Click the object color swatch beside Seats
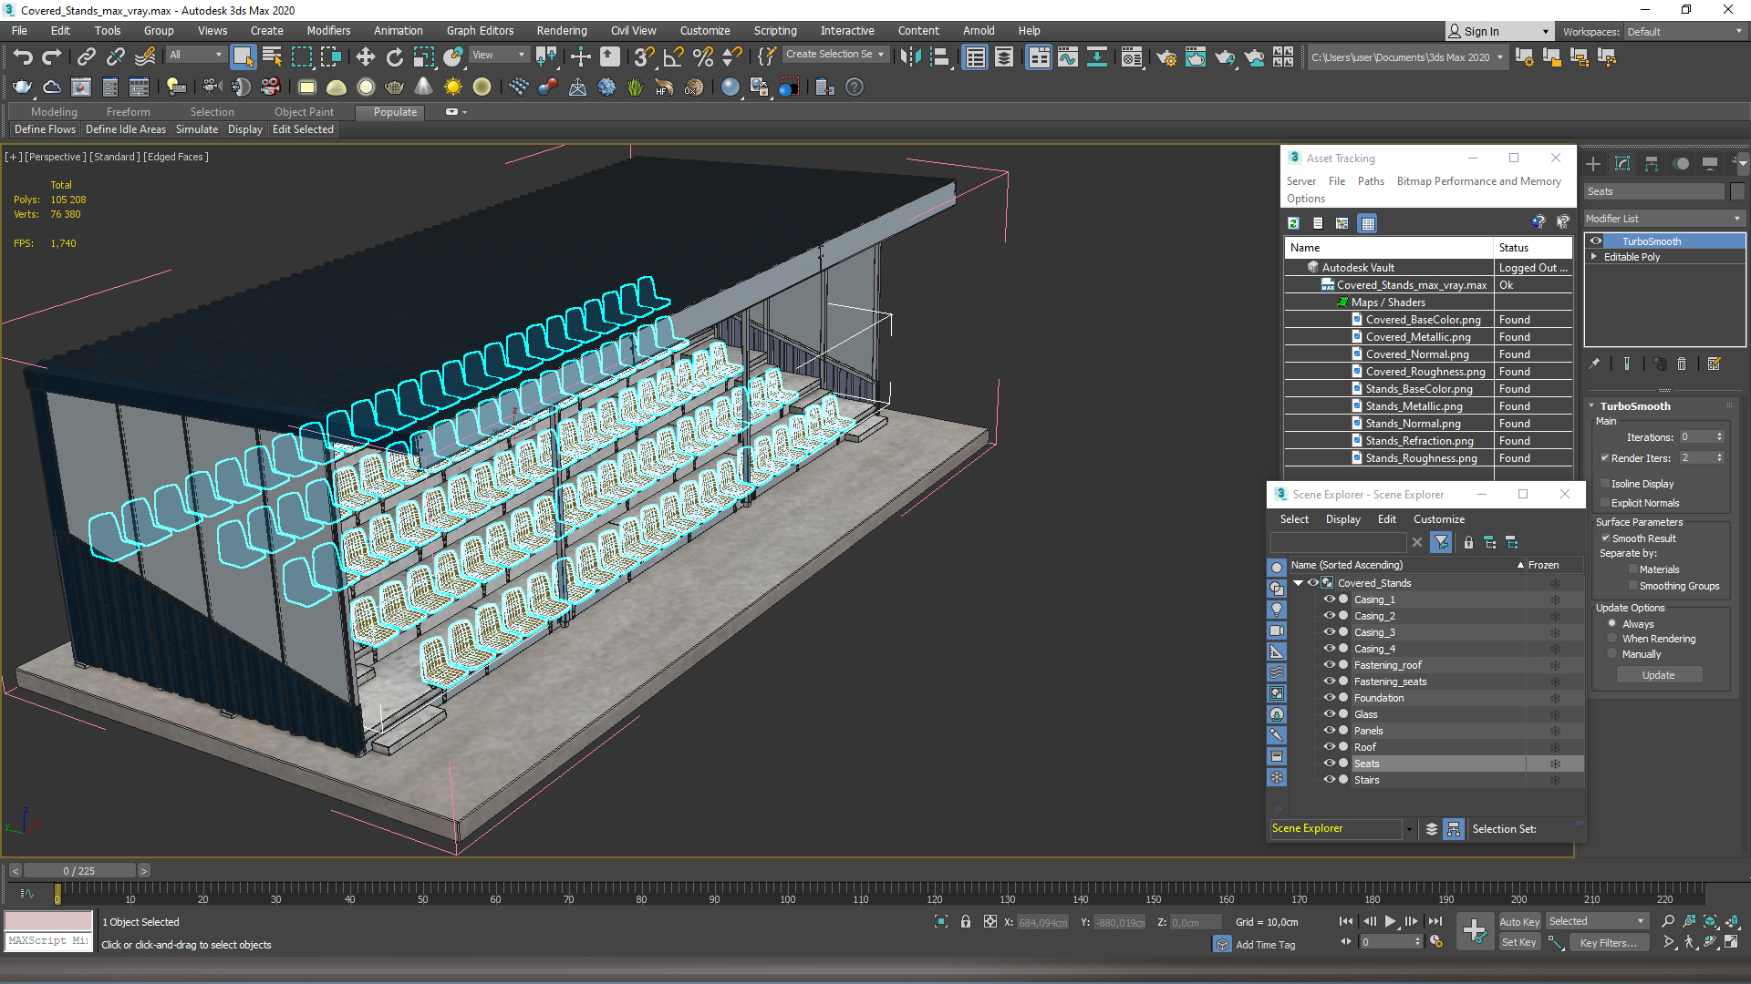 [1737, 191]
